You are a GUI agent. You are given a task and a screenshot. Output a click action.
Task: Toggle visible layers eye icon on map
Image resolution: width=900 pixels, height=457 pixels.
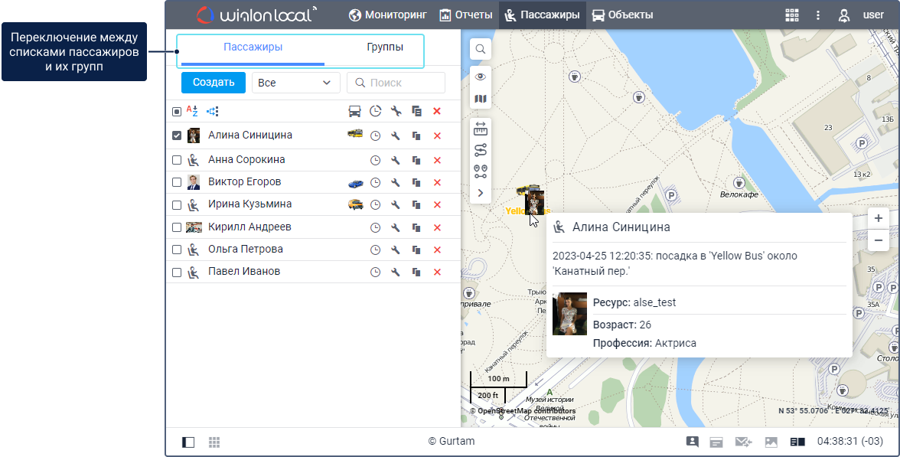[x=481, y=77]
